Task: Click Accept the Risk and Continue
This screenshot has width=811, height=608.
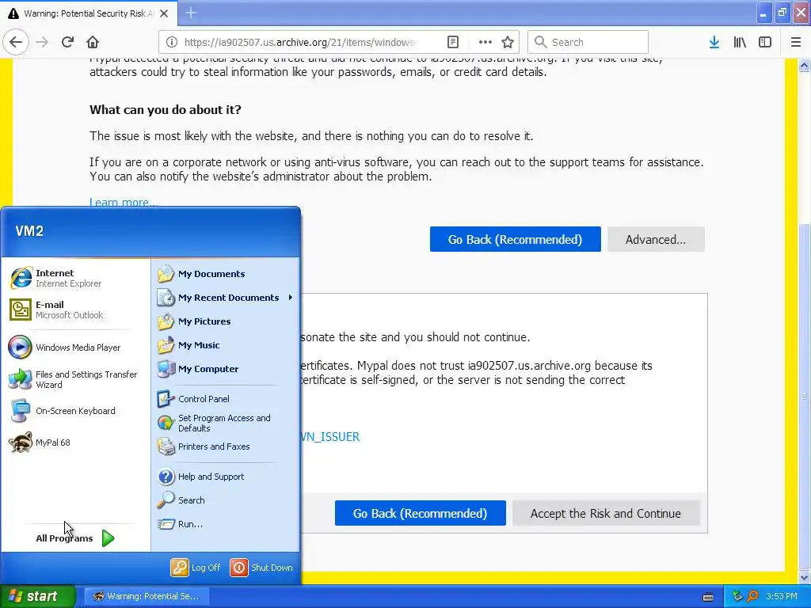Action: (x=606, y=513)
